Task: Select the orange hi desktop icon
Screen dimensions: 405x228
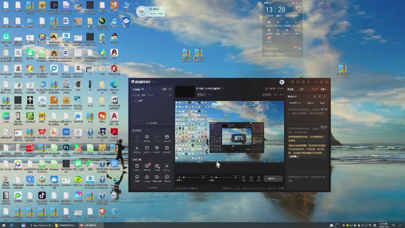Action: [54, 132]
